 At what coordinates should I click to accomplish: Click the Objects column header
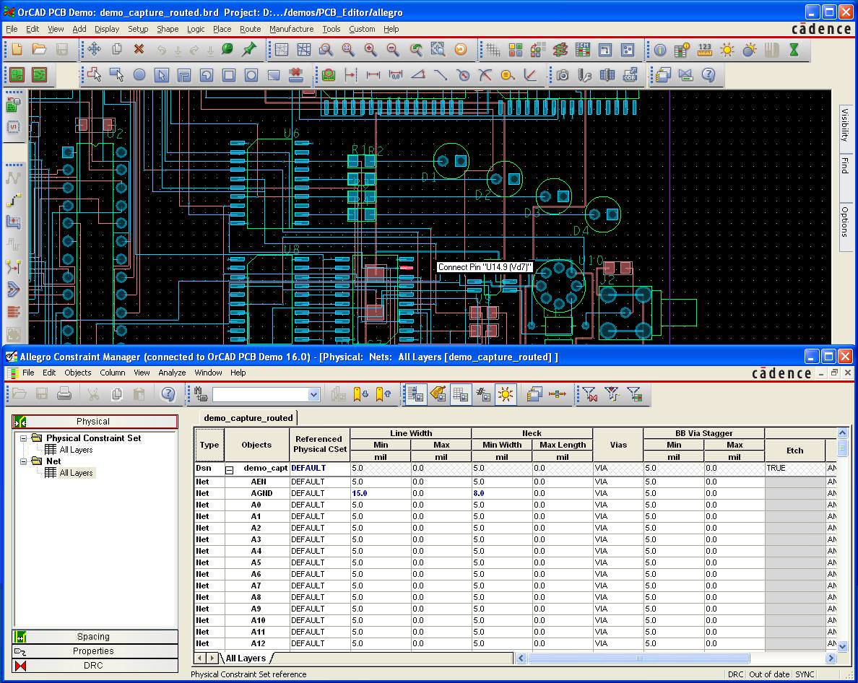[256, 445]
